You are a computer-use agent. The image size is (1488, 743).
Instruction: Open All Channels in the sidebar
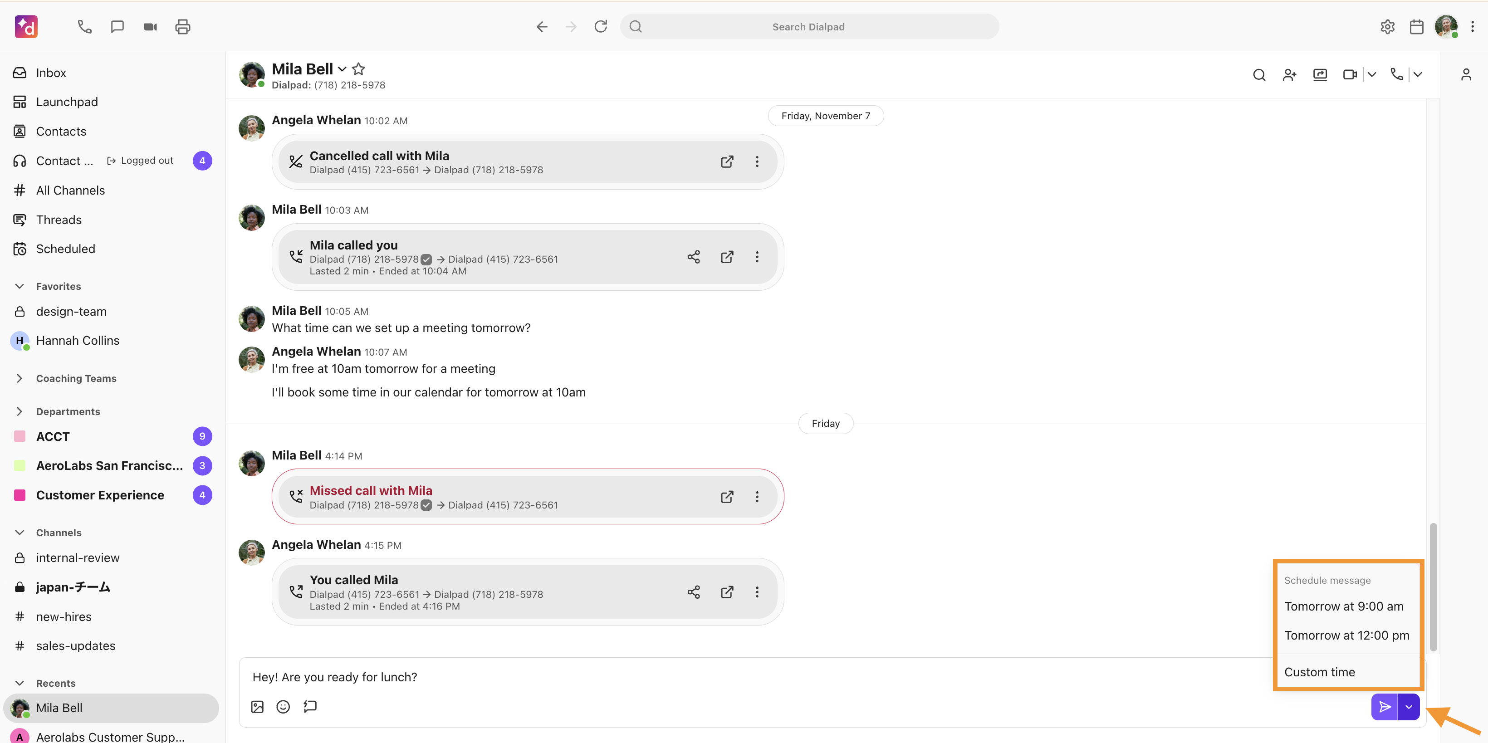[x=112, y=190]
